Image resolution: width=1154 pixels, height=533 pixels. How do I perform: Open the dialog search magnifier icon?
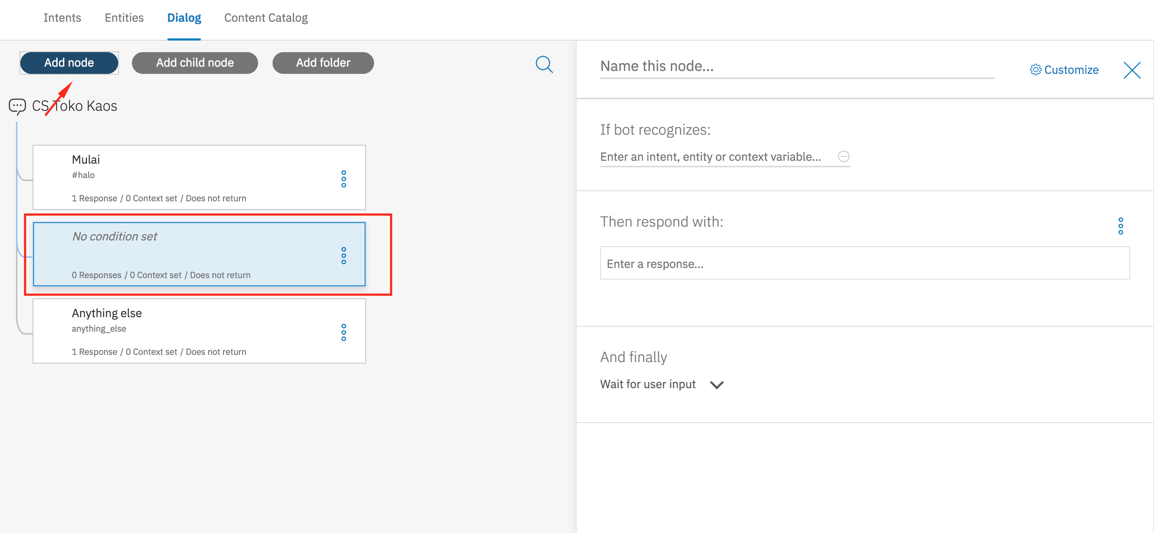(x=544, y=64)
